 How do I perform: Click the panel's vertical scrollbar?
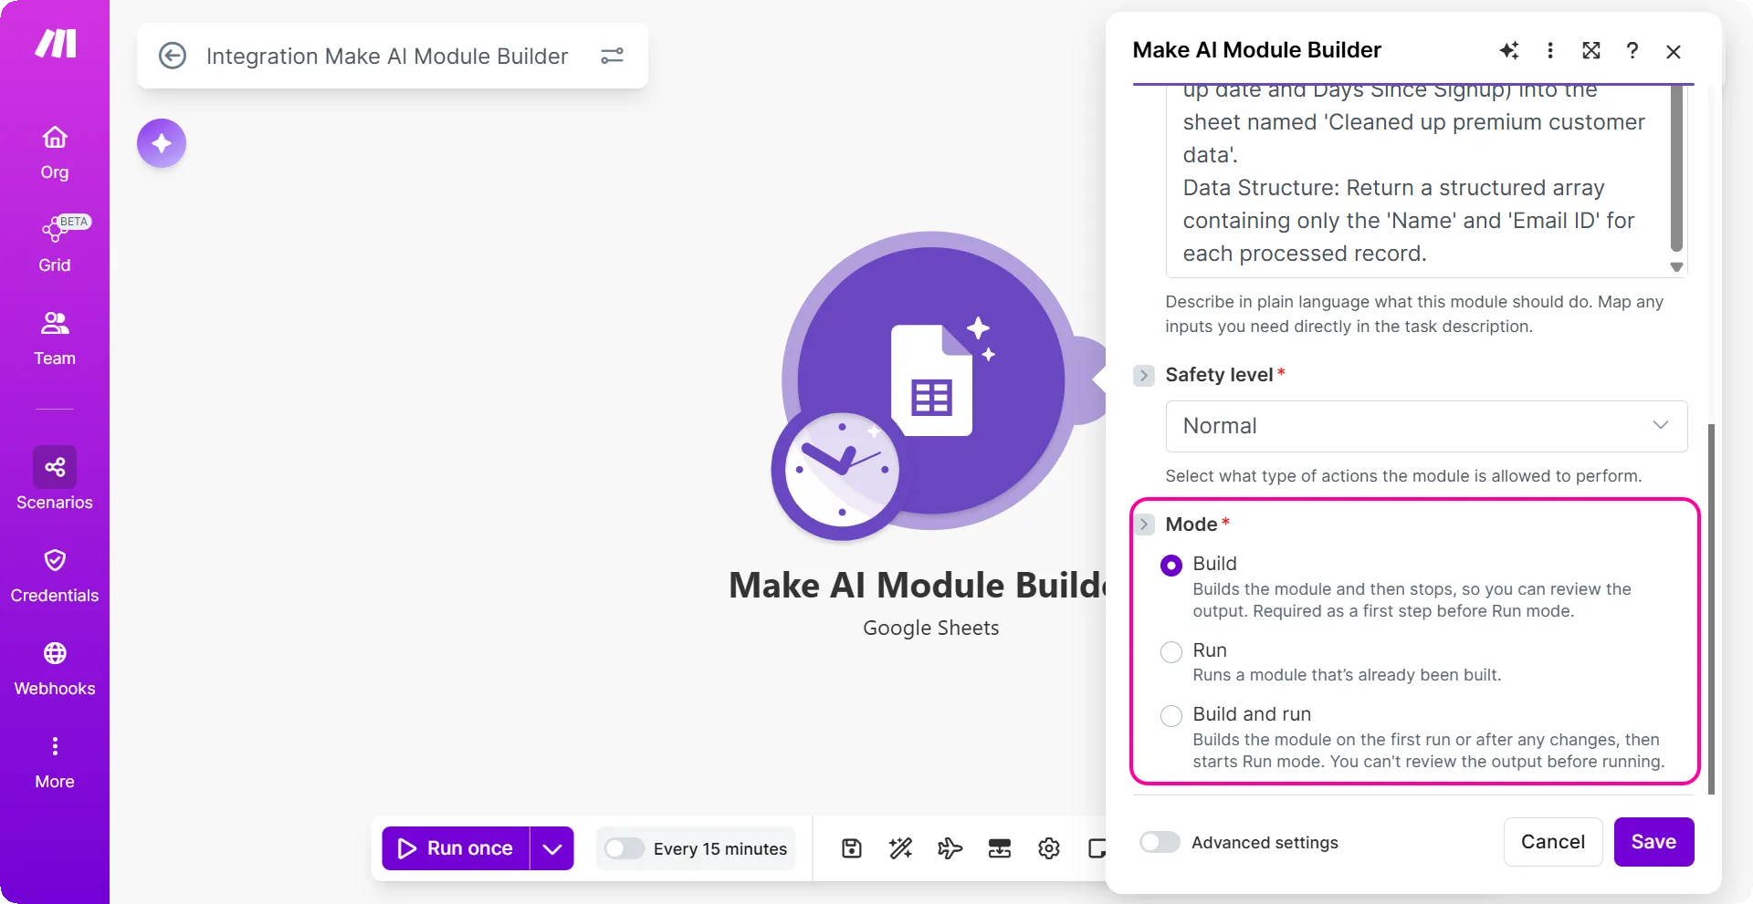pyautogui.click(x=1711, y=608)
